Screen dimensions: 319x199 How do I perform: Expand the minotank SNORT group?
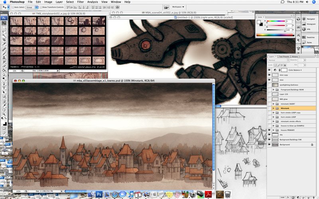point(274,104)
